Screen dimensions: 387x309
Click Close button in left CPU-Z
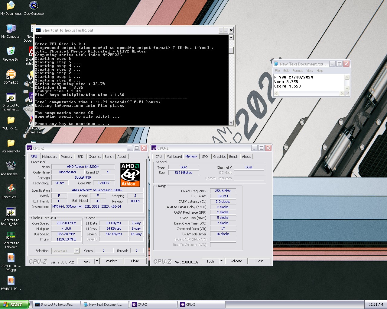click(x=135, y=261)
